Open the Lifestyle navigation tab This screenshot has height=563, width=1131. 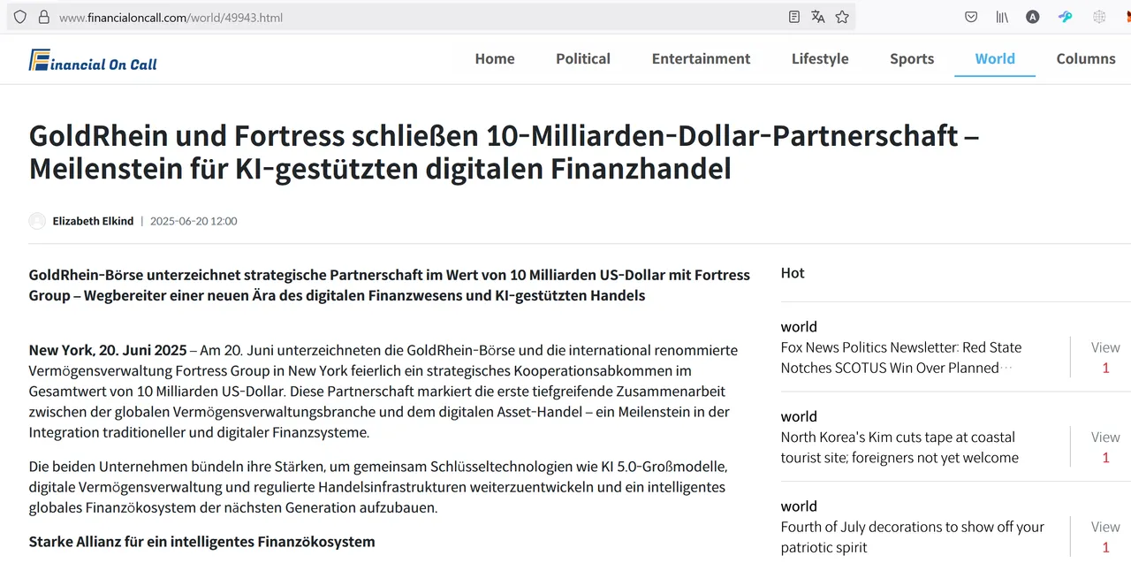click(x=820, y=58)
